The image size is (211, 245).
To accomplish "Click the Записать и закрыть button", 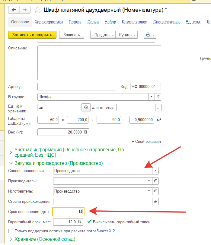I will coord(32,35).
